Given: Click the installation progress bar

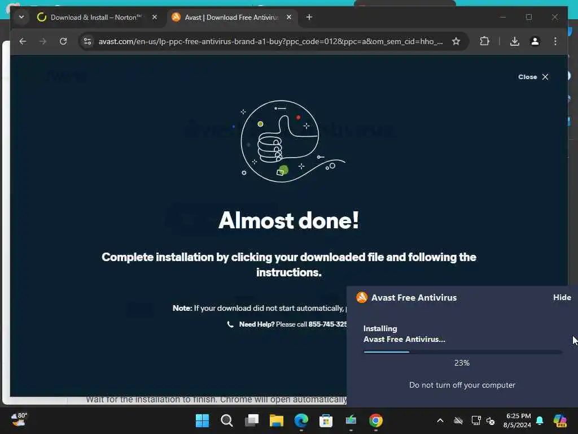Looking at the screenshot, I should (x=463, y=352).
